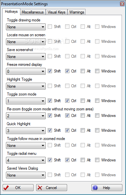Uncheck Shift for Re-zoom hotkey
Viewport: 126px width, 195px height.
50,116
